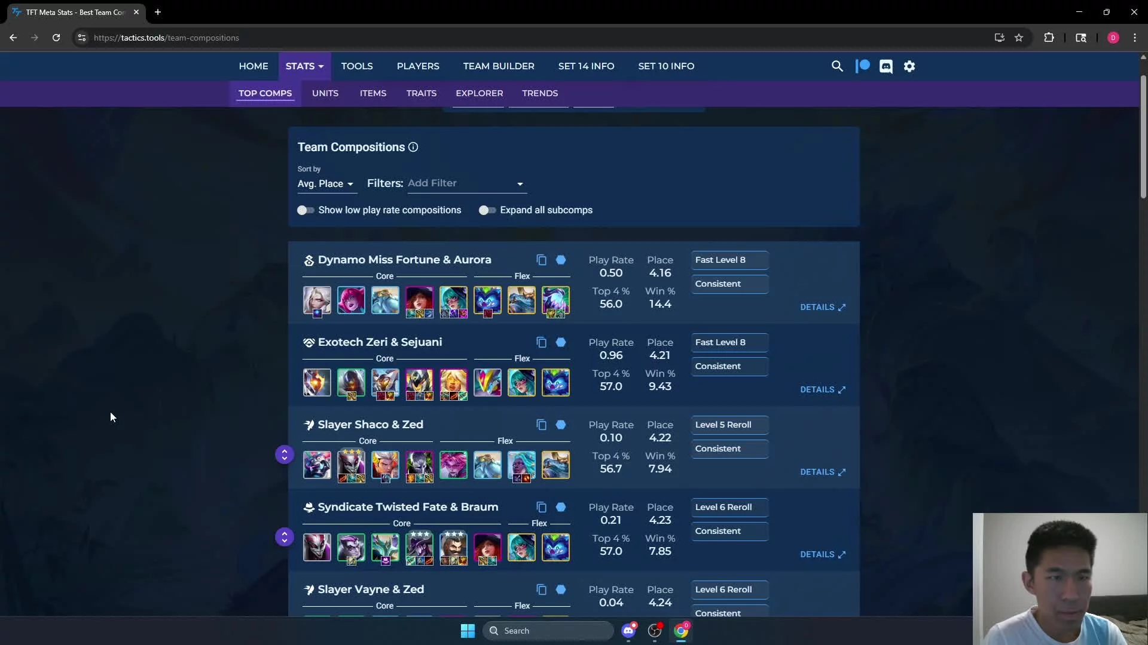
Task: Open PLAYERS in main navigation
Action: coord(418,66)
